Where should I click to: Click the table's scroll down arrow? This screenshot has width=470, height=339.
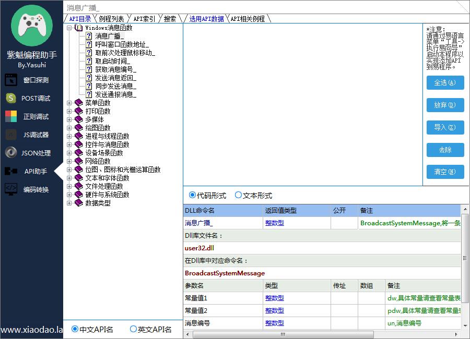point(465,325)
